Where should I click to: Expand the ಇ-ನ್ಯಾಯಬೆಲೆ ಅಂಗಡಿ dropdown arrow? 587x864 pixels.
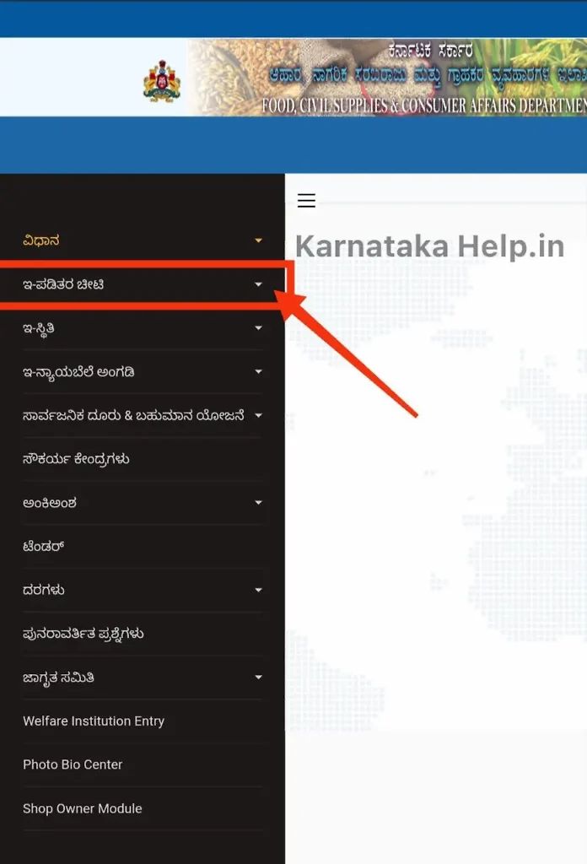pos(258,372)
